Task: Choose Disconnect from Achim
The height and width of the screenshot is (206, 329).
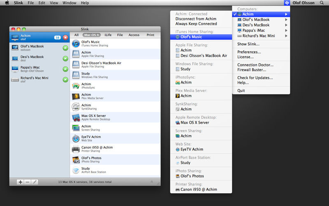Action: click(196, 19)
